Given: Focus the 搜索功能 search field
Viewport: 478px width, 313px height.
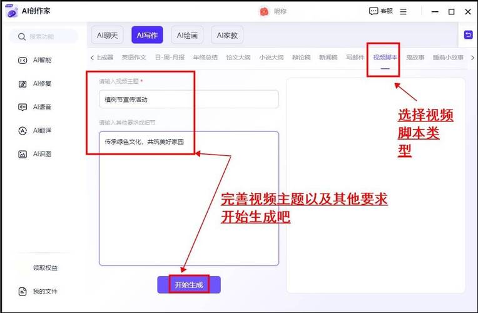Looking at the screenshot, I should pyautogui.click(x=44, y=36).
